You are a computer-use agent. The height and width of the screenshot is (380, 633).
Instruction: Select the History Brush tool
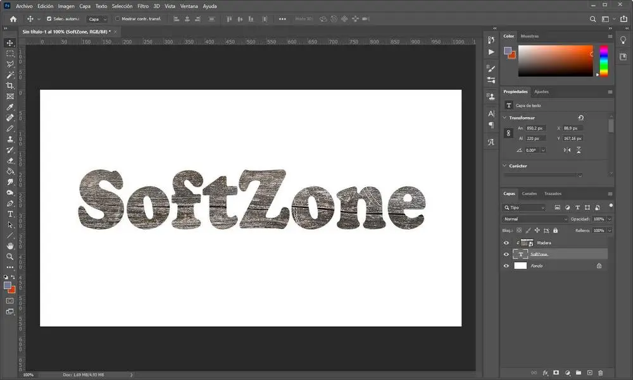[x=10, y=150]
